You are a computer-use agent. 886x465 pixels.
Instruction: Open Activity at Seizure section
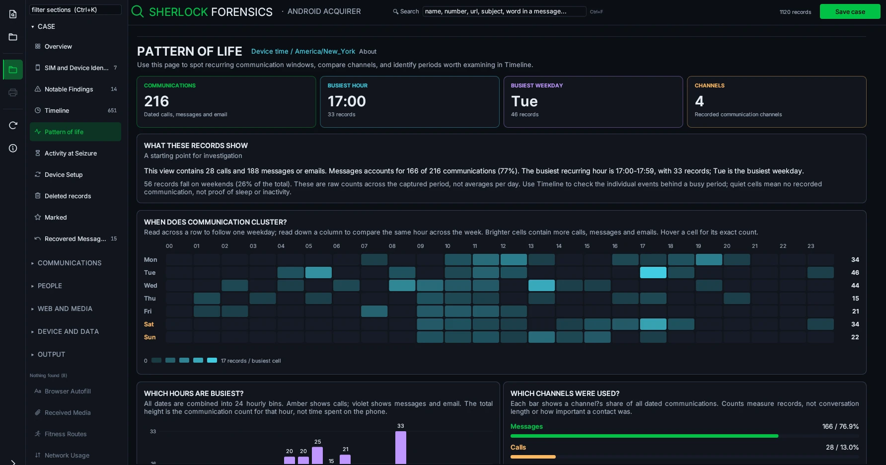[x=75, y=153]
